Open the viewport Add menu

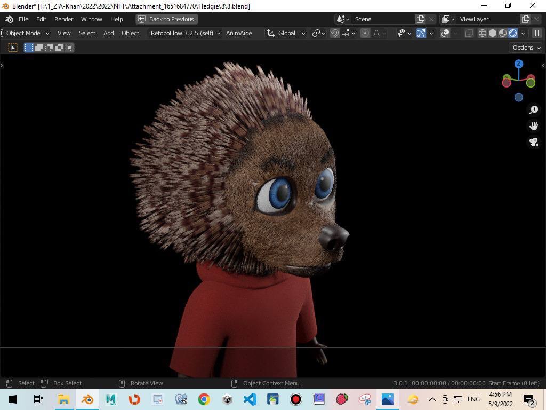[x=109, y=33]
